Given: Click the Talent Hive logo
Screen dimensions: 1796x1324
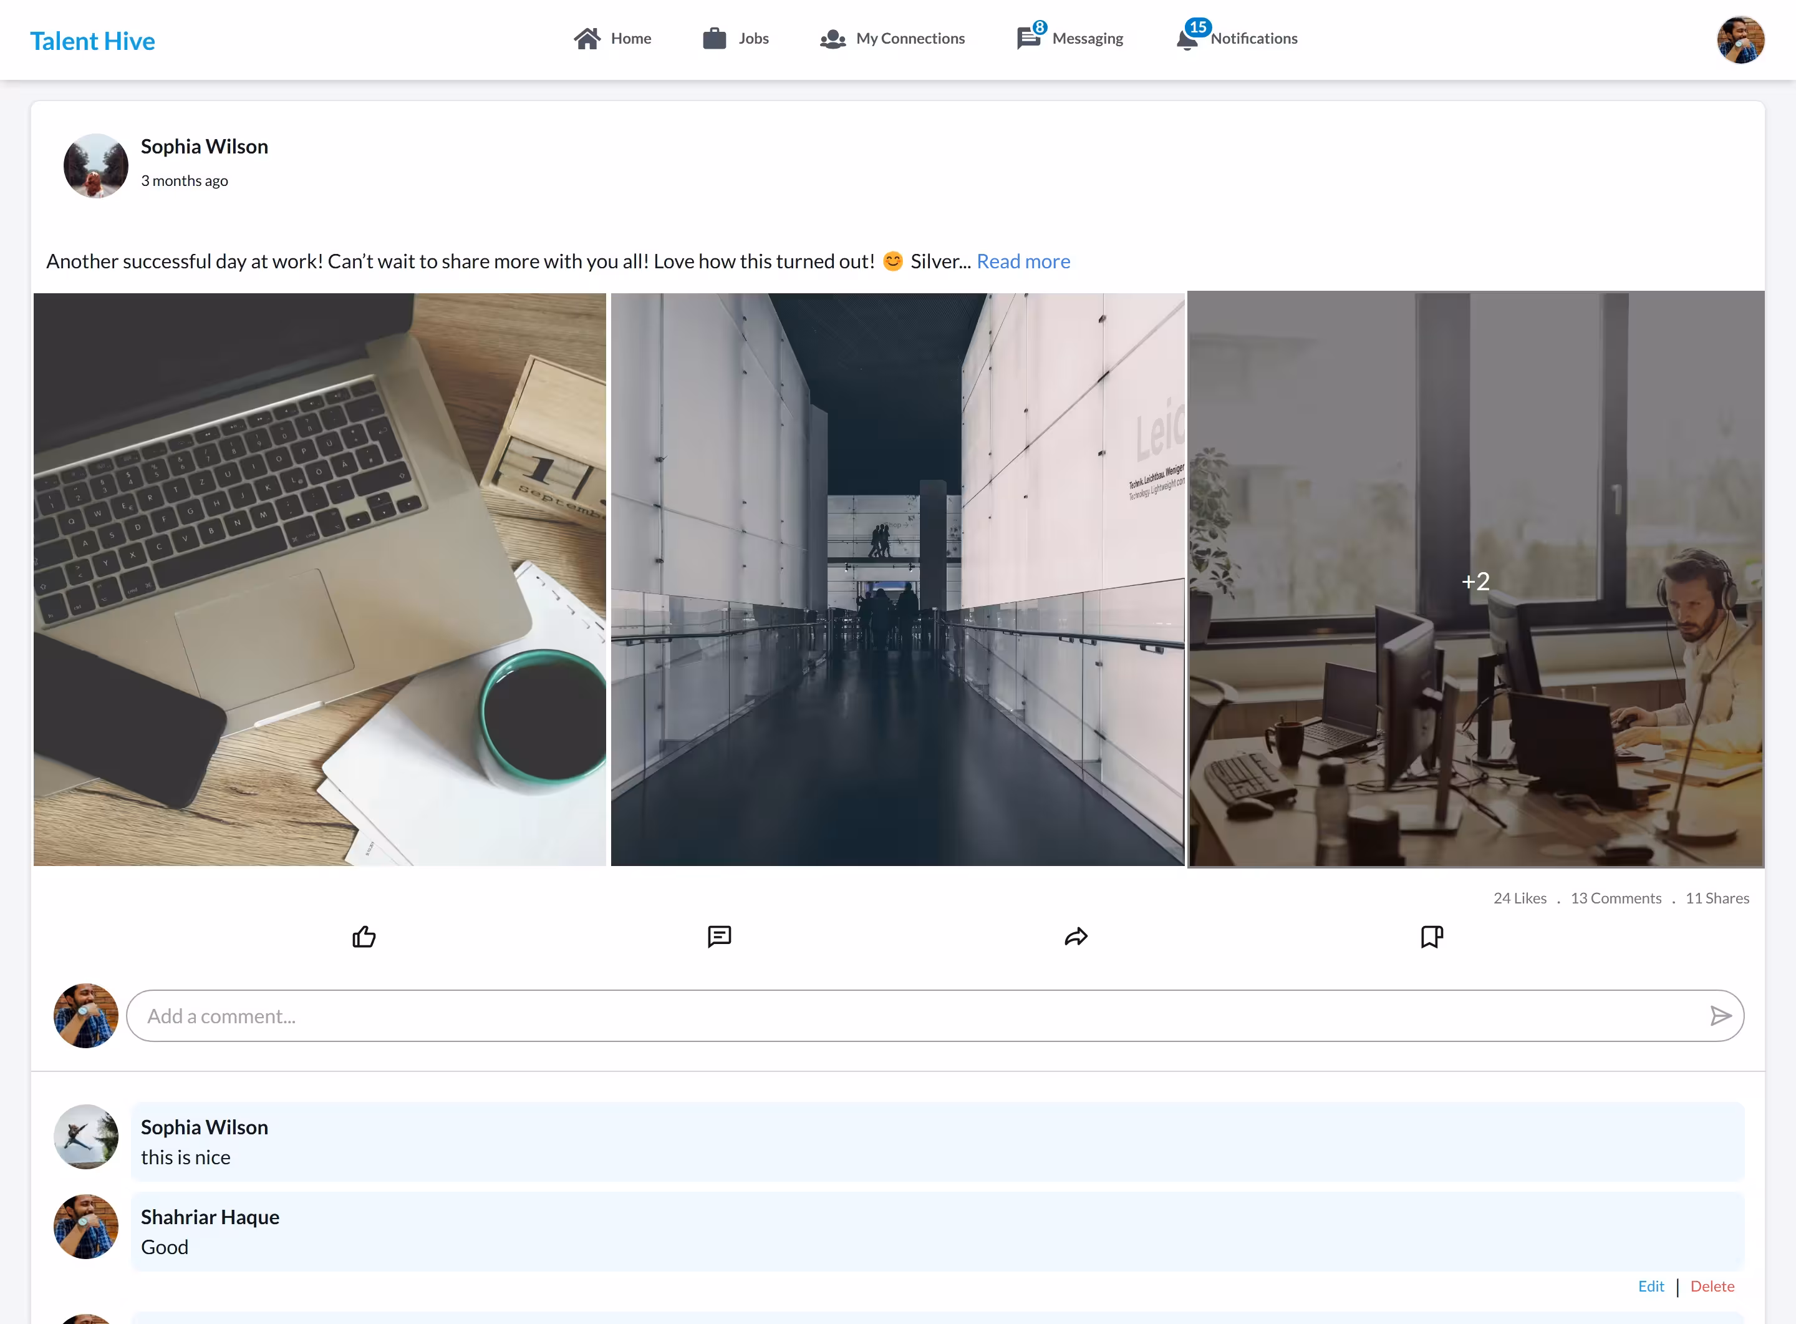Looking at the screenshot, I should click(92, 41).
